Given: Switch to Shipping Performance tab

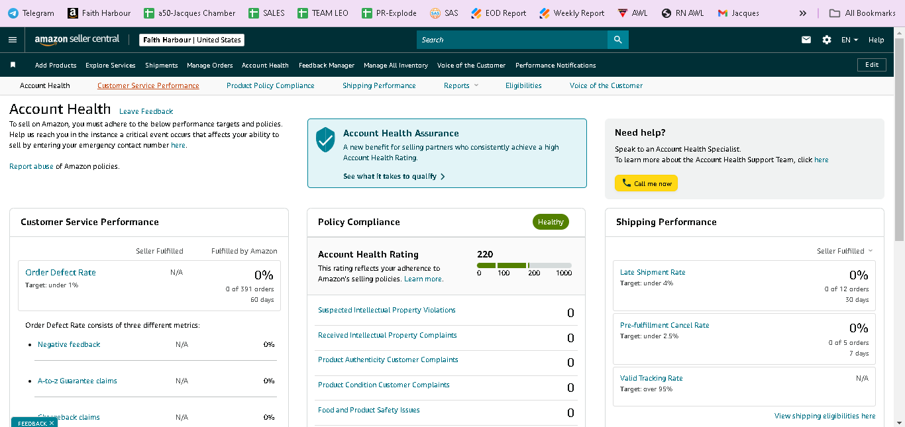Looking at the screenshot, I should point(379,85).
